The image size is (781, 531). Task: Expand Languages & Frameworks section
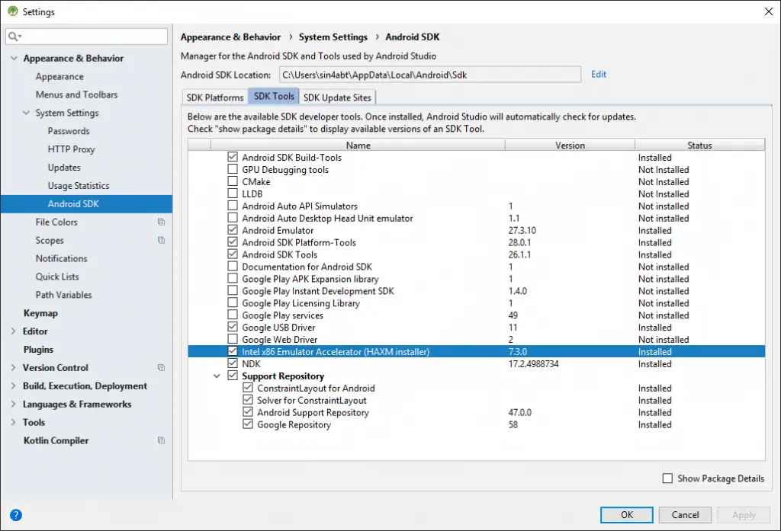(x=14, y=404)
